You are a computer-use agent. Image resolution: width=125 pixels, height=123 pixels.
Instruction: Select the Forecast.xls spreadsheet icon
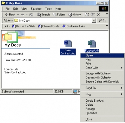pos(92,44)
